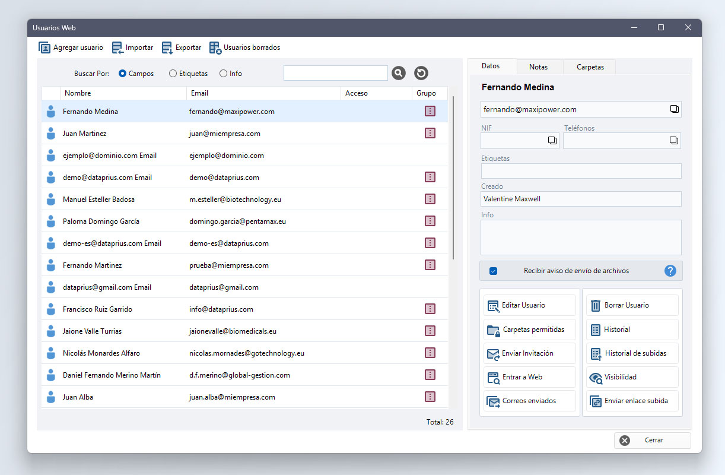725x475 pixels.
Task: Open Grupo icon for demo@dataprius.com row
Action: pyautogui.click(x=430, y=177)
